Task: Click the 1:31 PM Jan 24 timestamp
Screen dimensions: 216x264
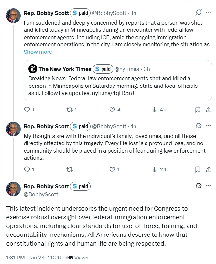Action: coord(32,258)
